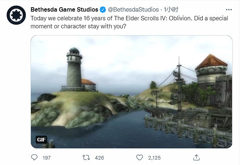Open the tweet via the 1小时 timestamp

pyautogui.click(x=171, y=10)
